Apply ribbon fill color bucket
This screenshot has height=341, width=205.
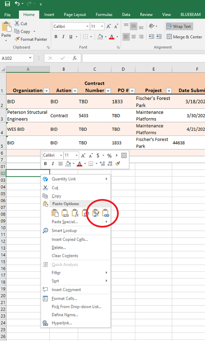pos(100,37)
